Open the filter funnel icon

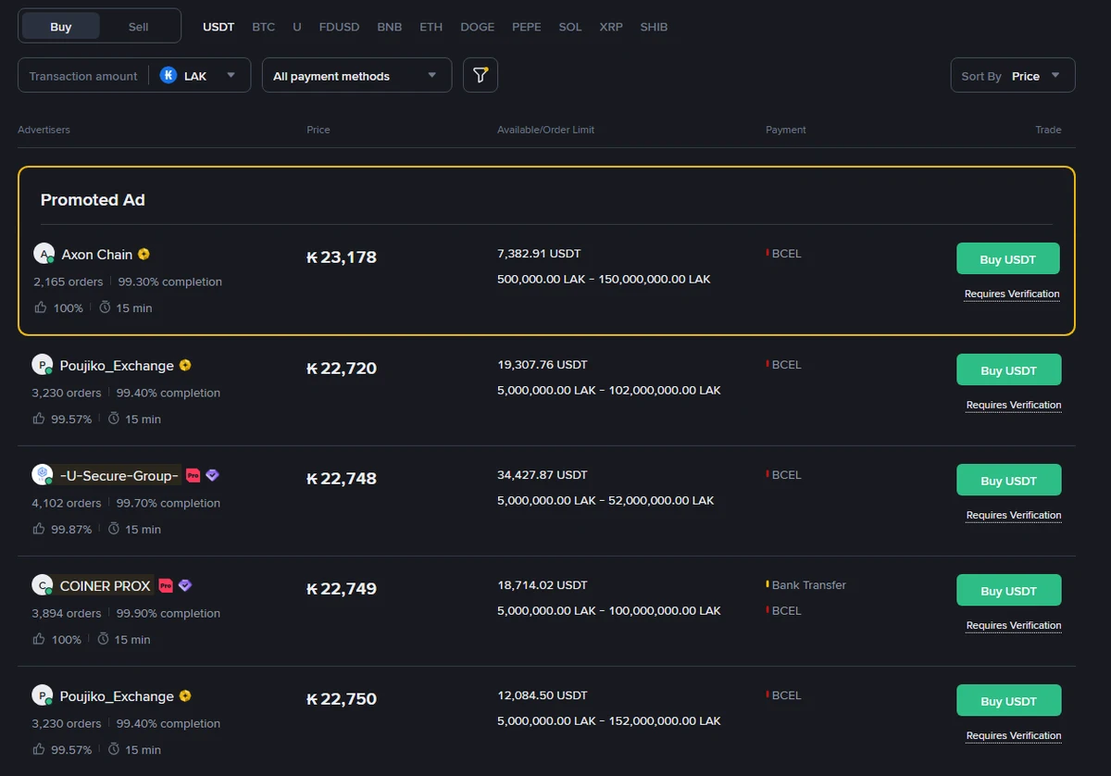point(480,75)
